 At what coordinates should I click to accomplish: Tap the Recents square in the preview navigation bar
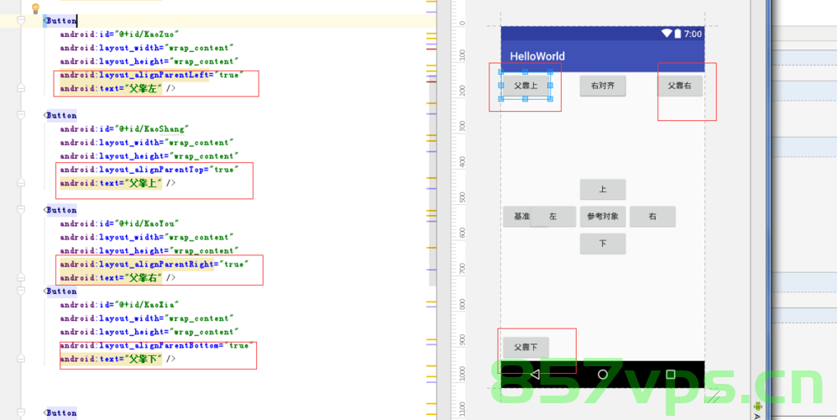pos(671,374)
